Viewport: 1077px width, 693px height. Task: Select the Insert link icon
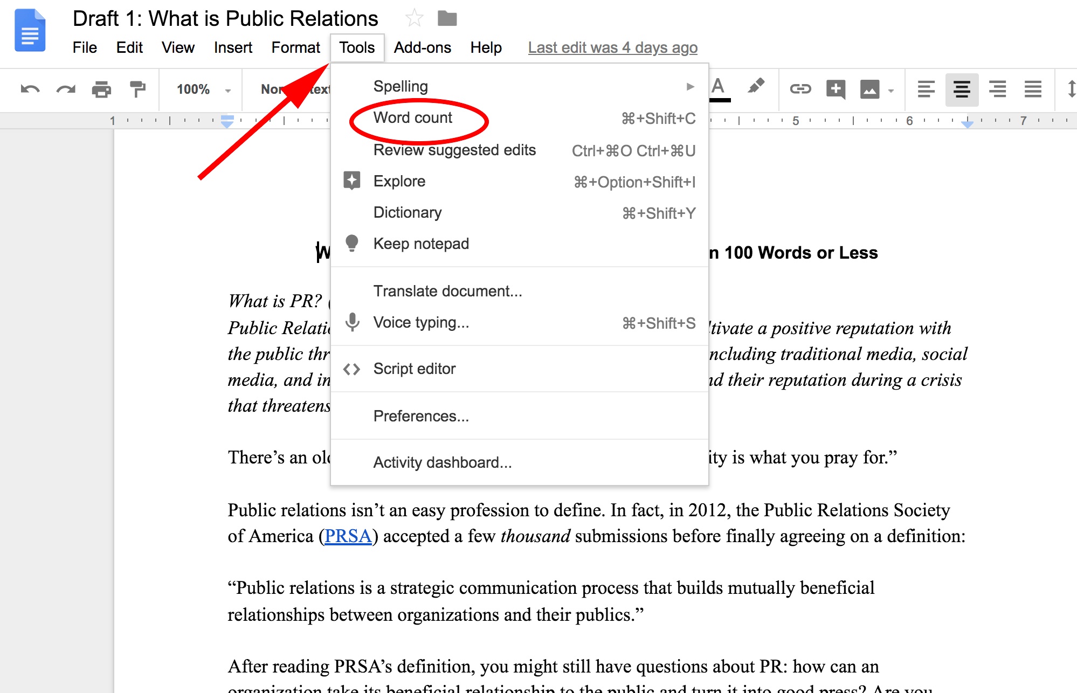800,88
